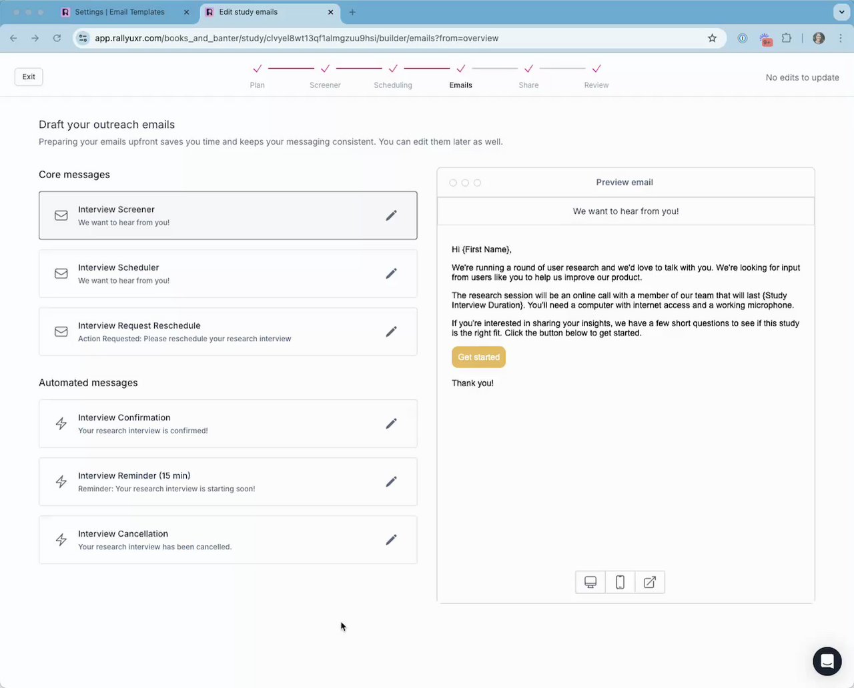Click the Exit button
Viewport: 854px width, 688px height.
point(29,77)
